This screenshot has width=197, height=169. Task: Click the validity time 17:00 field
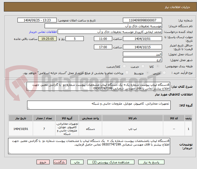point(103,47)
